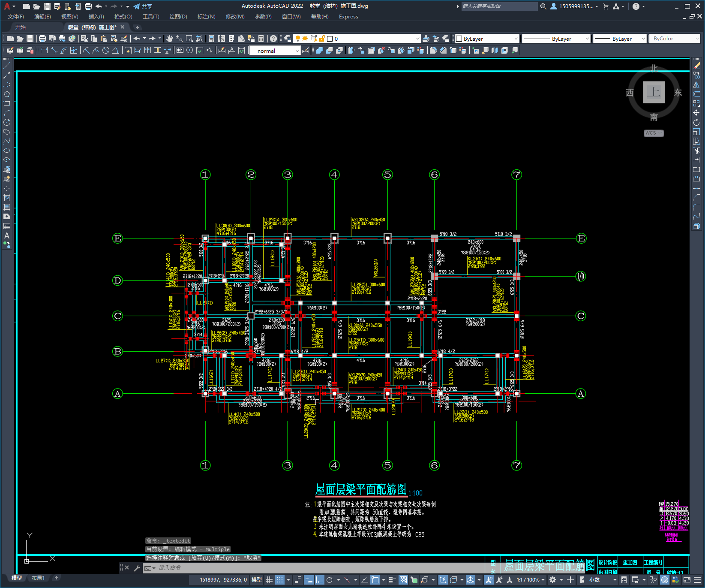Select the Erase tool in modify toolbar
The height and width of the screenshot is (588, 705).
[696, 66]
